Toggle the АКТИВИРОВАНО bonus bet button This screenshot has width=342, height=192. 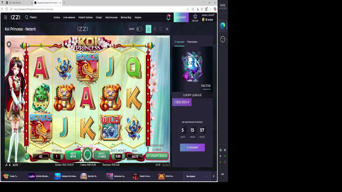pyautogui.click(x=157, y=156)
